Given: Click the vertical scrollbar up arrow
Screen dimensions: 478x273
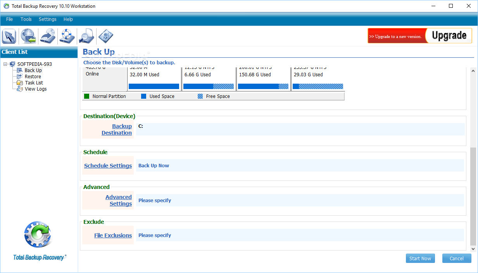Looking at the screenshot, I should (473, 71).
